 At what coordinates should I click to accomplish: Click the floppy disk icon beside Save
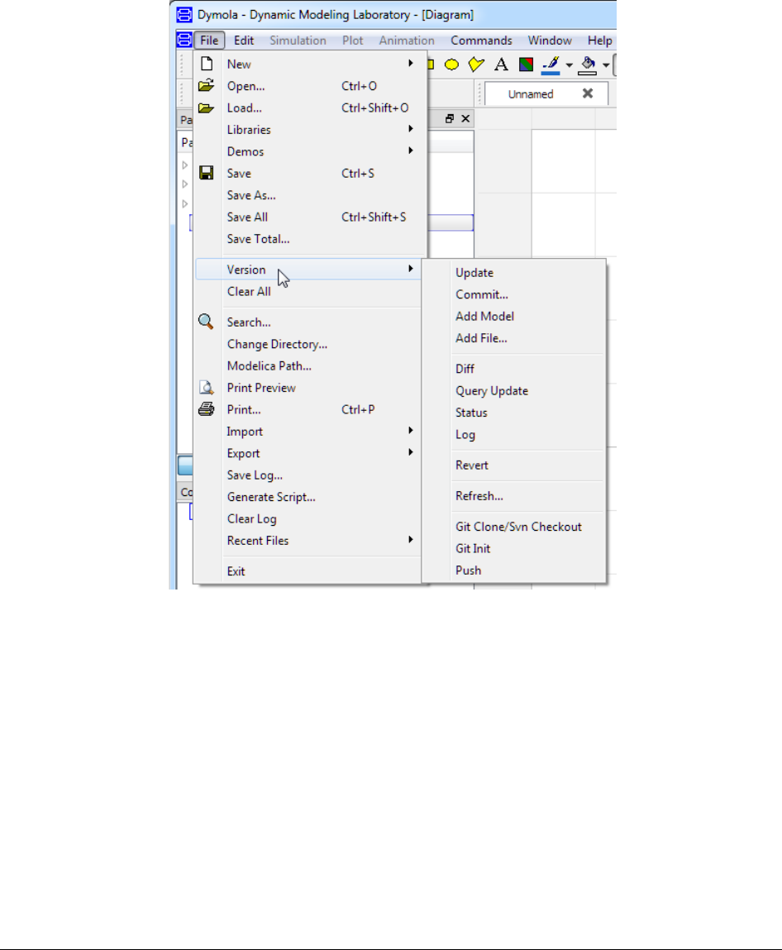point(207,173)
